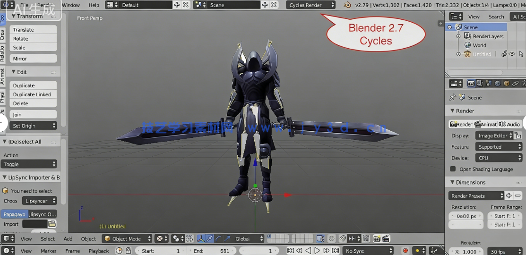Image resolution: width=526 pixels, height=255 pixels.
Task: Select the Jlipsync option
Action: [43, 214]
